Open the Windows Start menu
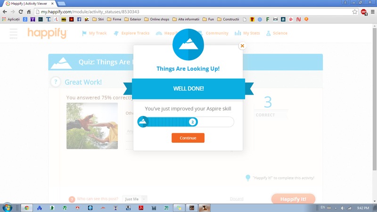 click(x=7, y=208)
